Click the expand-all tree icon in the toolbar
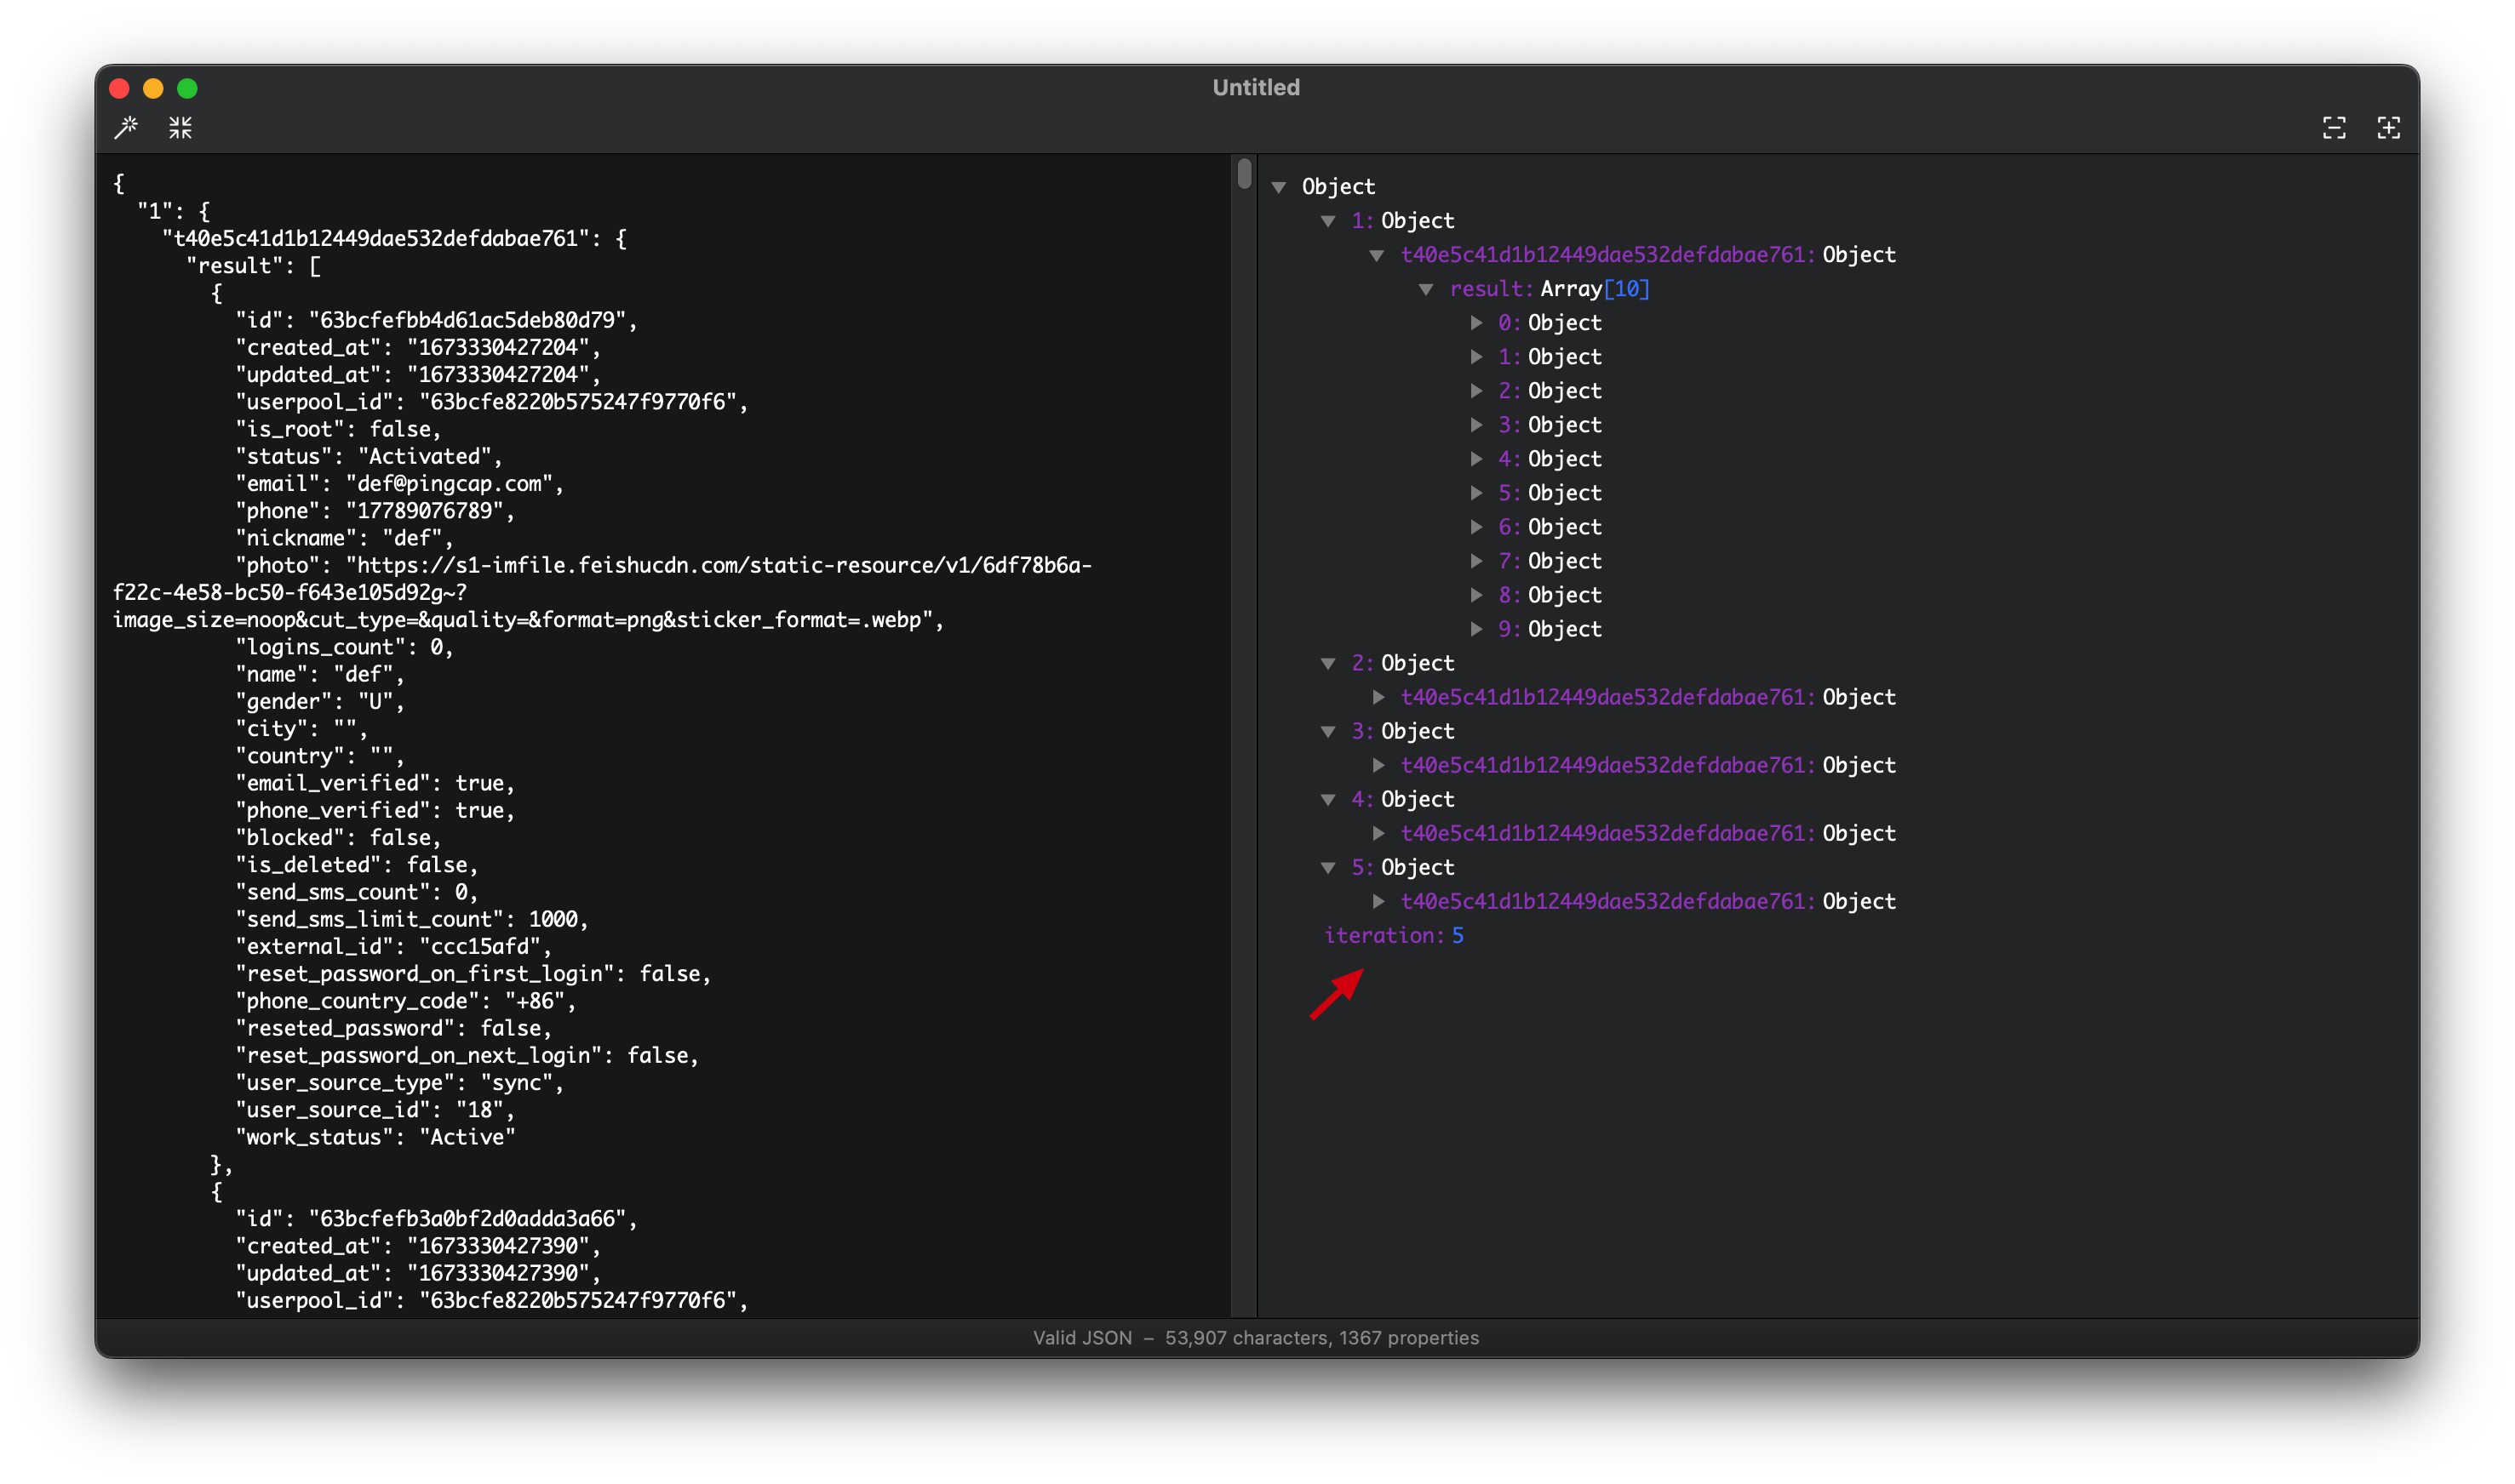 pyautogui.click(x=2389, y=127)
